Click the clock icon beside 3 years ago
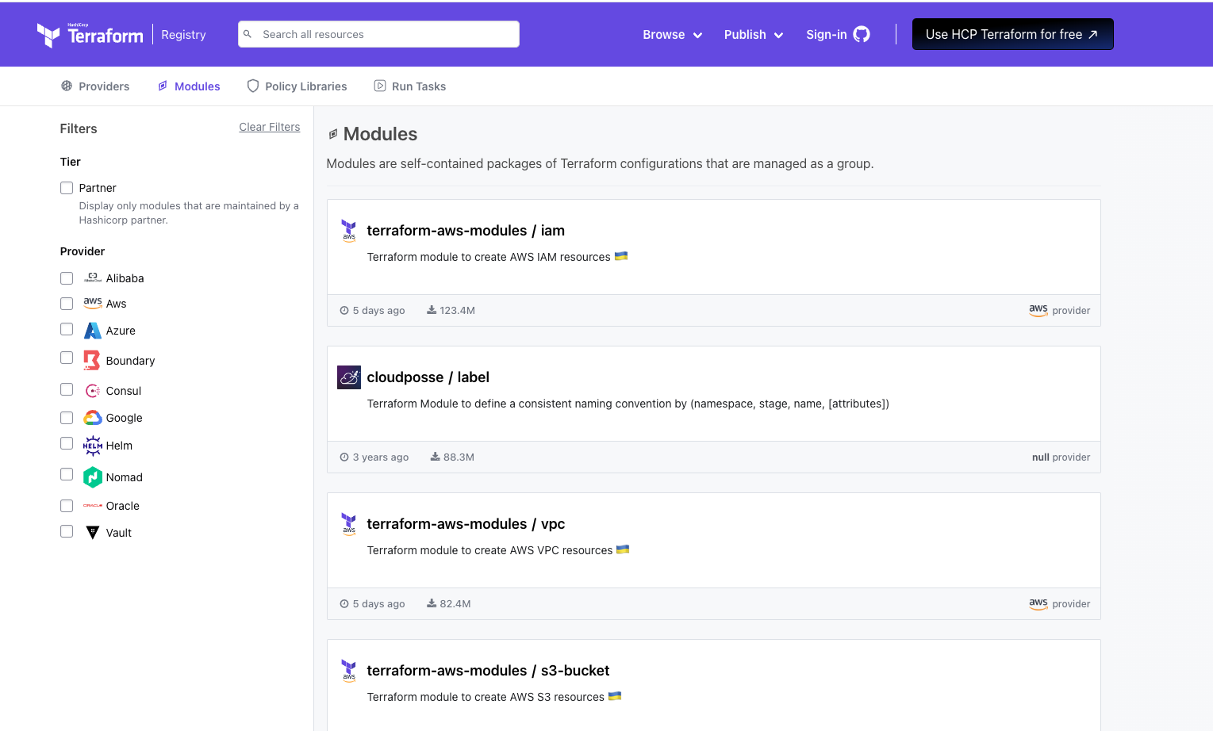Screen dimensions: 1213x731 pos(344,457)
